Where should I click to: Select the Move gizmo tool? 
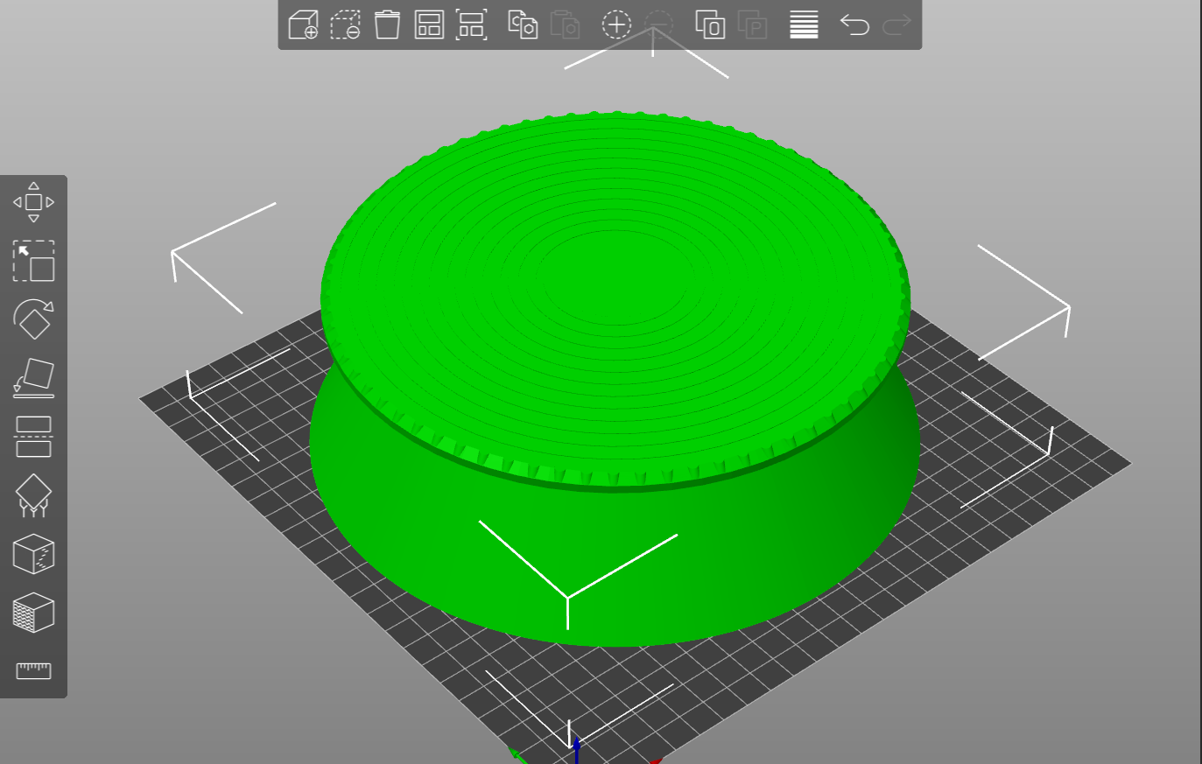coord(33,202)
